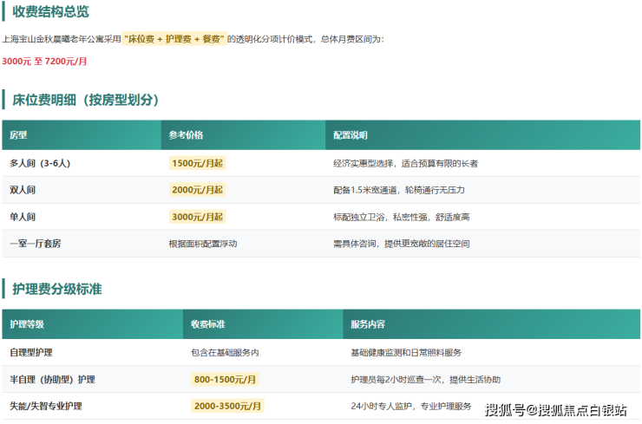Click the 服务内容 column header
The height and width of the screenshot is (424, 642).
[x=368, y=324]
